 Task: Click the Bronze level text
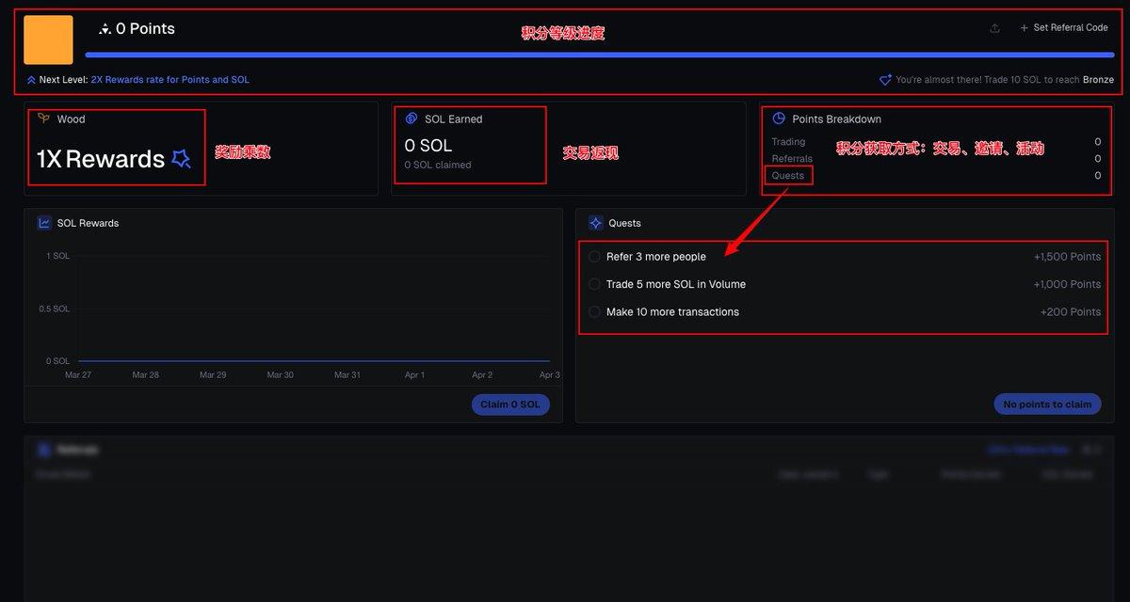coord(1098,80)
